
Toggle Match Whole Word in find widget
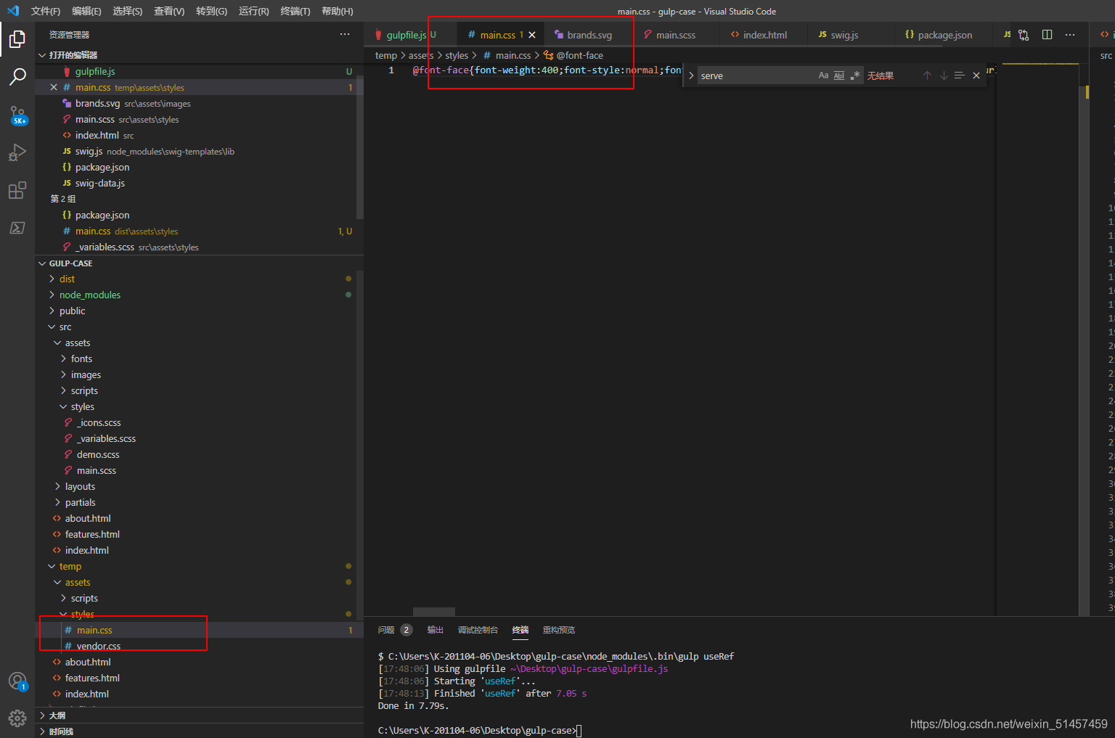839,75
